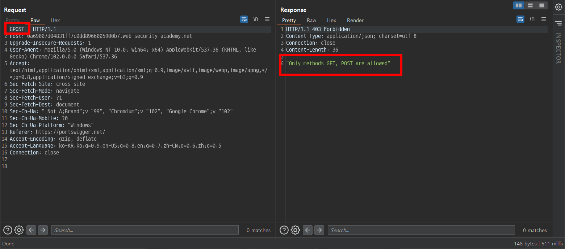Go to next Response search match

point(319,230)
